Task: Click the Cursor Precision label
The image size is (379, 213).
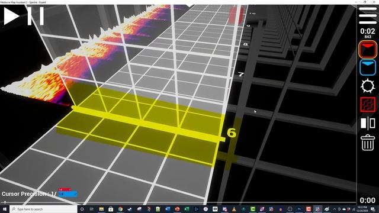Action: (24, 194)
